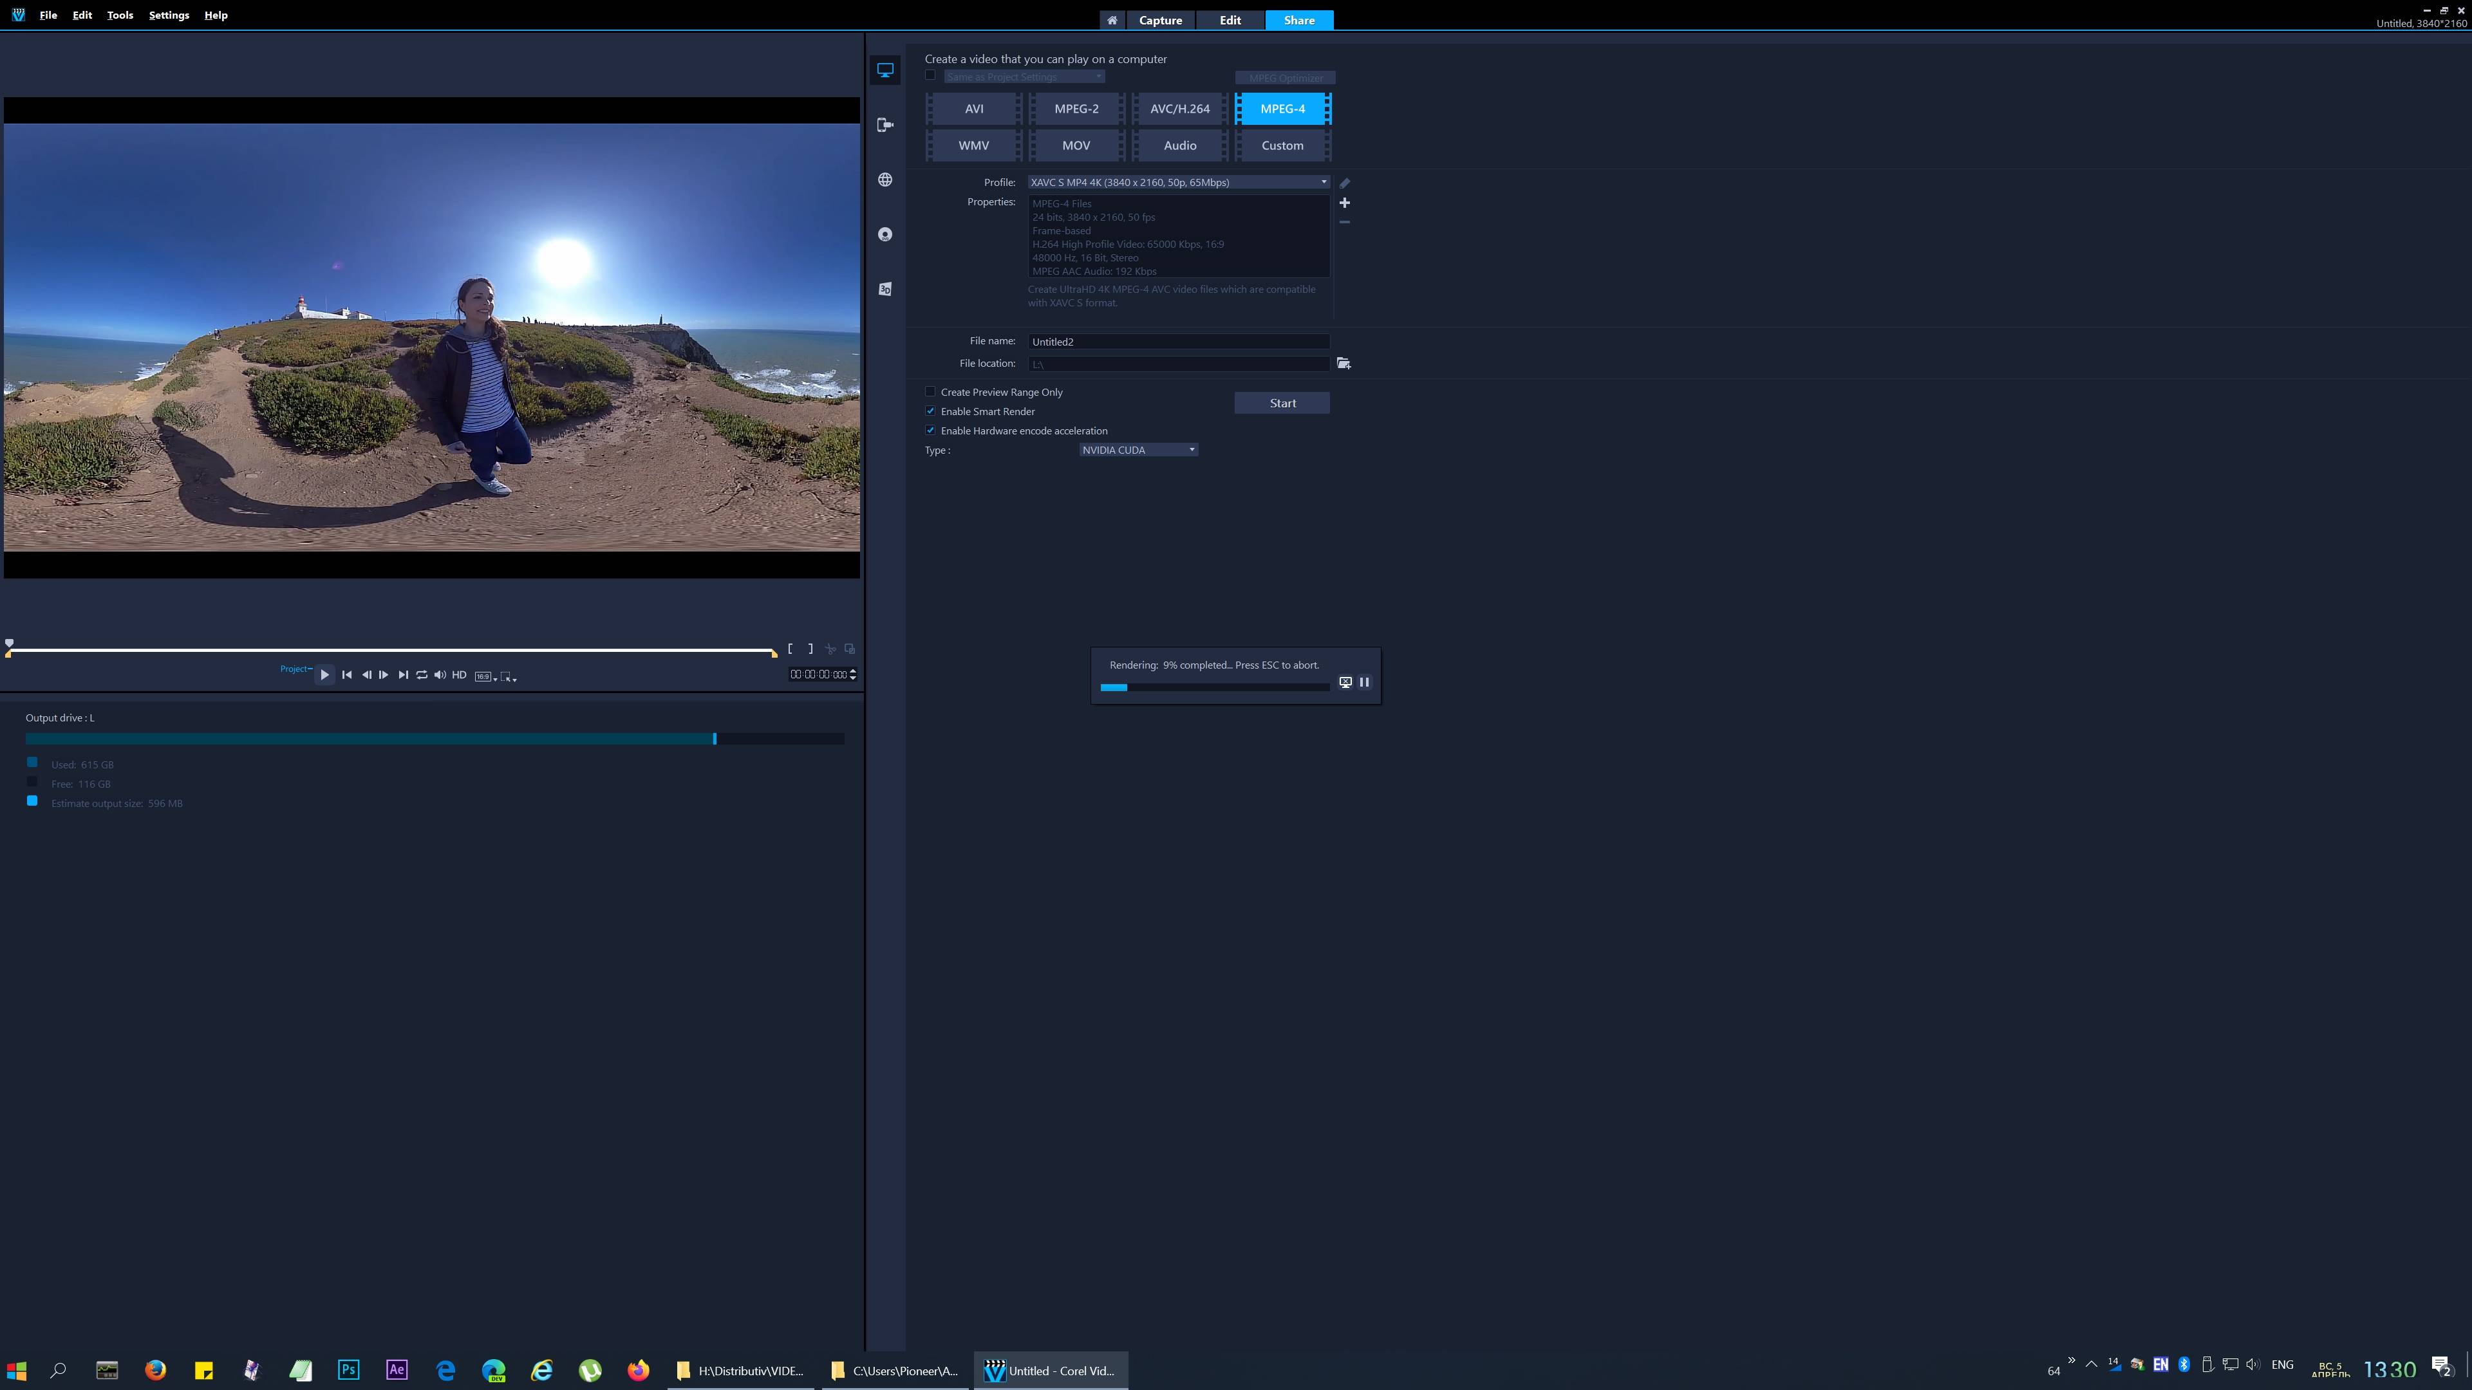Pause the rendering progress
Image resolution: width=2472 pixels, height=1390 pixels.
(x=1363, y=682)
